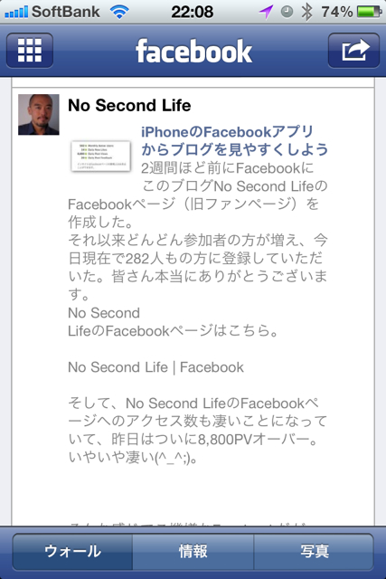386x579 pixels.
Task: Switch to the ウォール tab
Action: coord(72,551)
